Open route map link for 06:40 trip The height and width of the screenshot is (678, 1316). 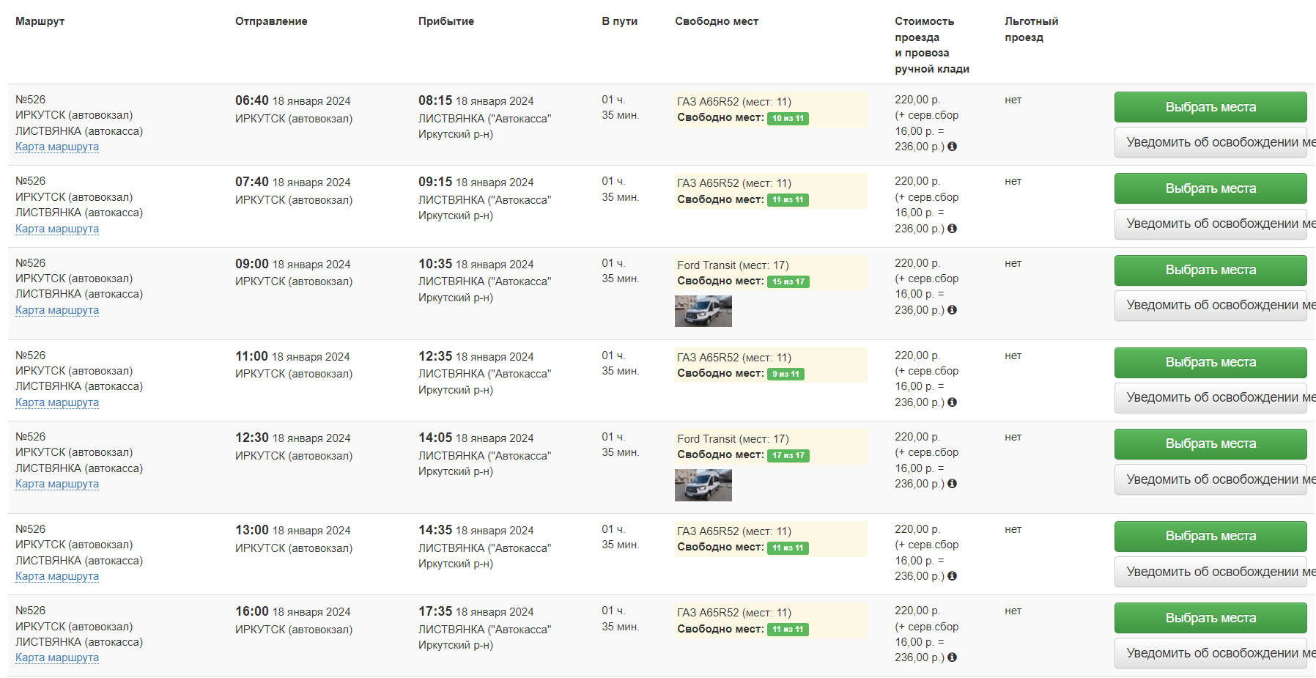pos(57,147)
